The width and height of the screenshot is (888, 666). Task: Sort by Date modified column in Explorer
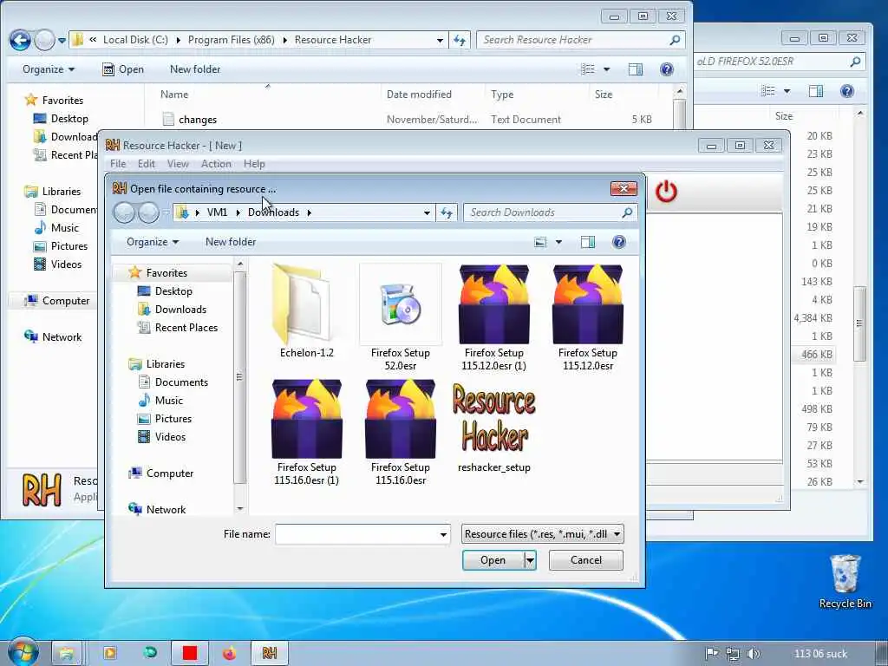419,94
